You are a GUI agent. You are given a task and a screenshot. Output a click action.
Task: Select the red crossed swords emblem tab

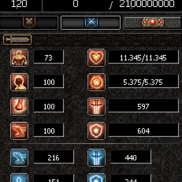[29, 23]
